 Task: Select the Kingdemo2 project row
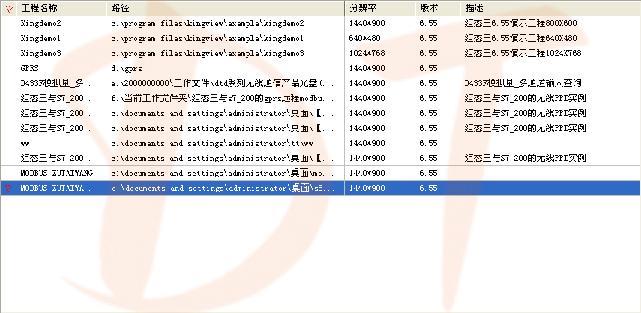(321, 23)
